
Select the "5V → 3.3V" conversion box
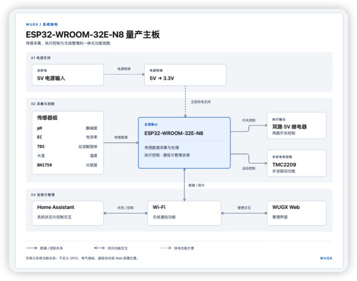(x=185, y=75)
